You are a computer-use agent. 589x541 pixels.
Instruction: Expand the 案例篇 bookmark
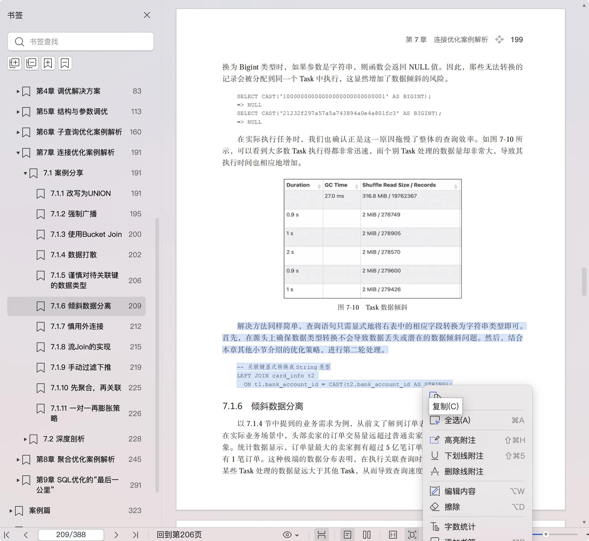point(11,511)
